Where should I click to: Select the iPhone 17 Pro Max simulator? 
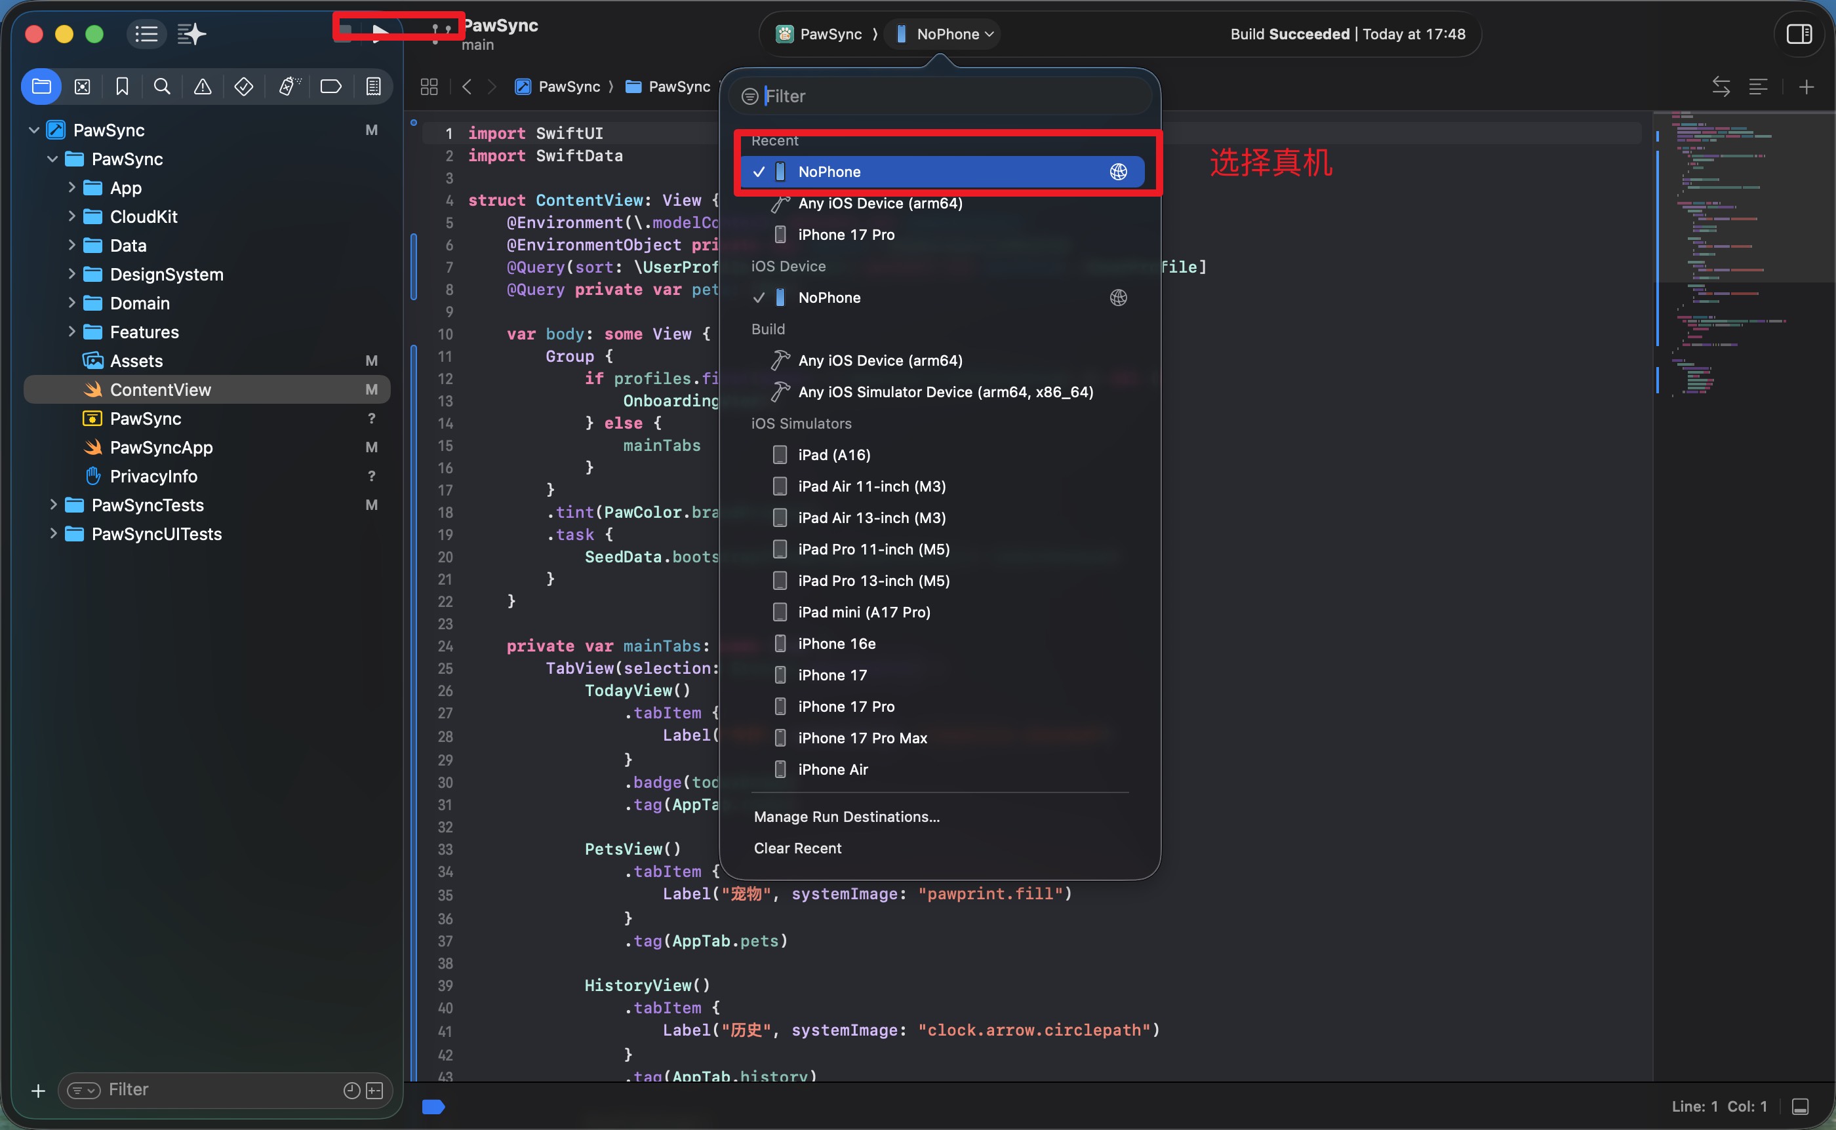pos(943,737)
